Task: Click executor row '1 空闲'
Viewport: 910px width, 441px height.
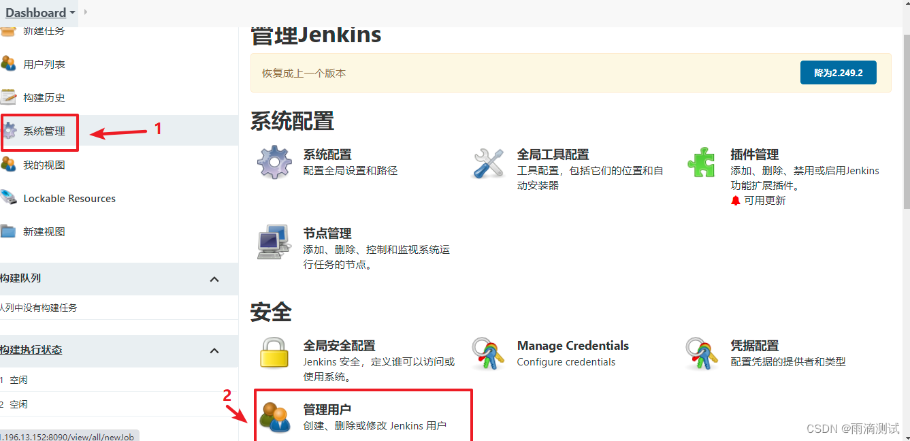Action: click(x=119, y=380)
